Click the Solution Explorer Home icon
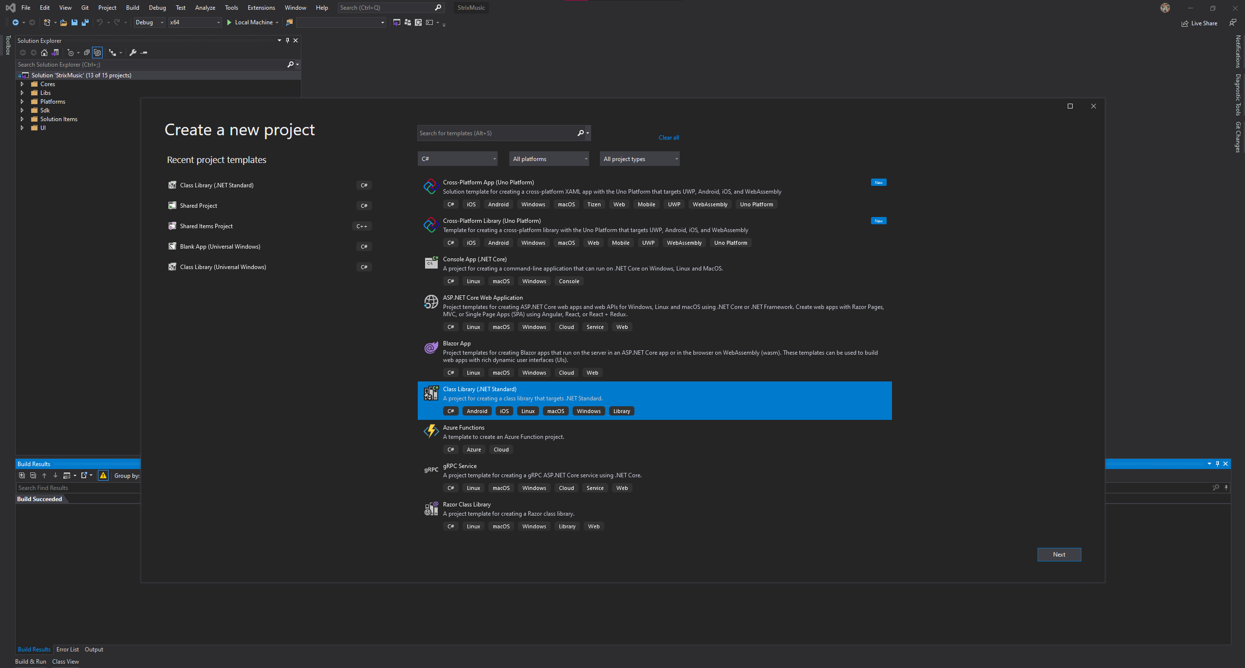 pyautogui.click(x=44, y=53)
